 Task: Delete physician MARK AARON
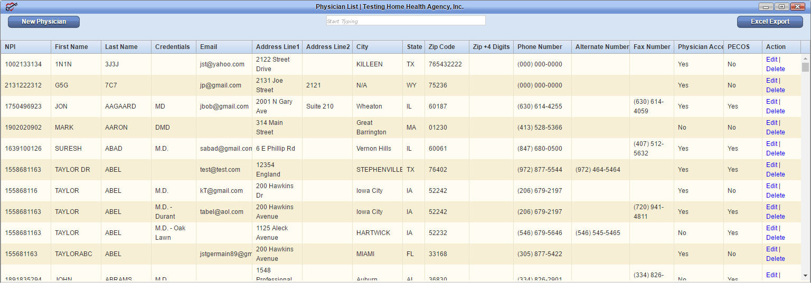(775, 132)
